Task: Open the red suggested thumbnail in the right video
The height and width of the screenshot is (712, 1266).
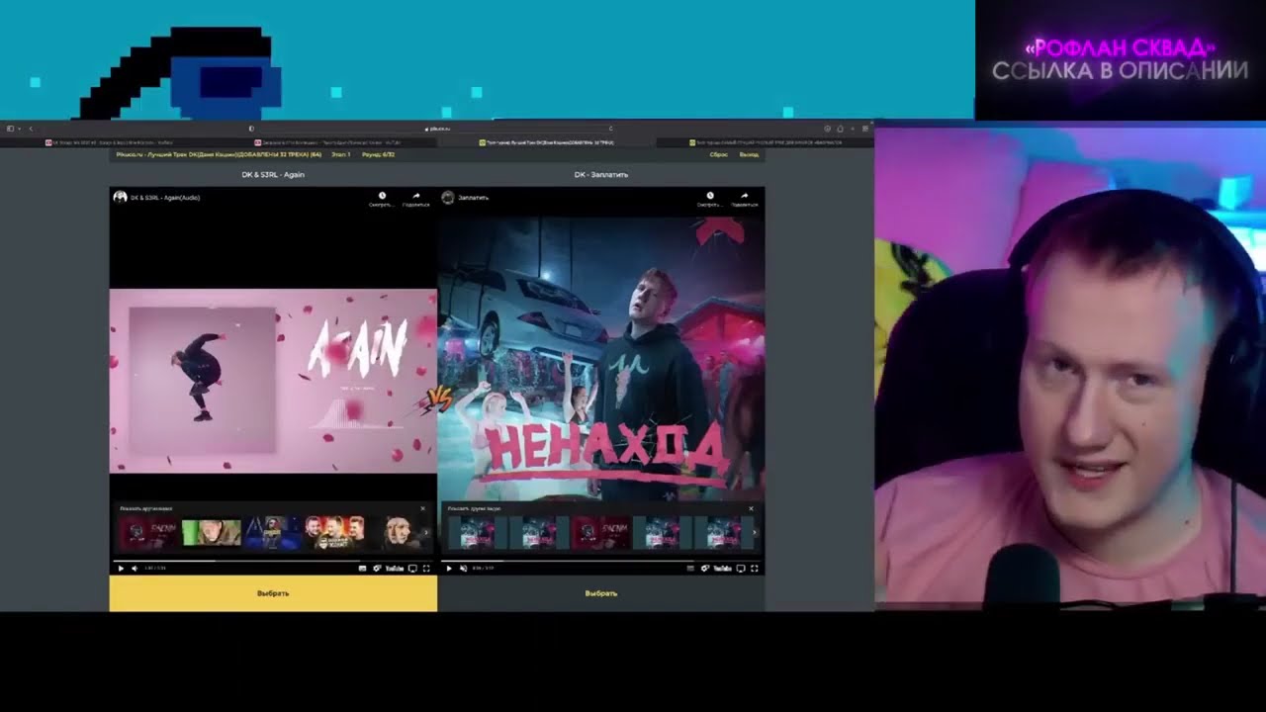Action: pyautogui.click(x=601, y=533)
